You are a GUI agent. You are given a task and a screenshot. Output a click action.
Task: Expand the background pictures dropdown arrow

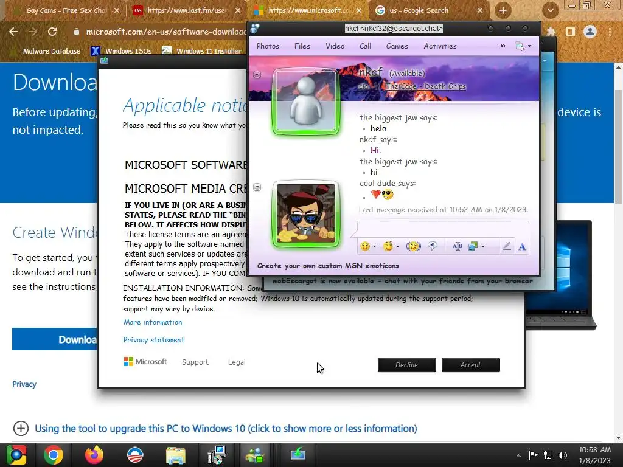pyautogui.click(x=482, y=247)
